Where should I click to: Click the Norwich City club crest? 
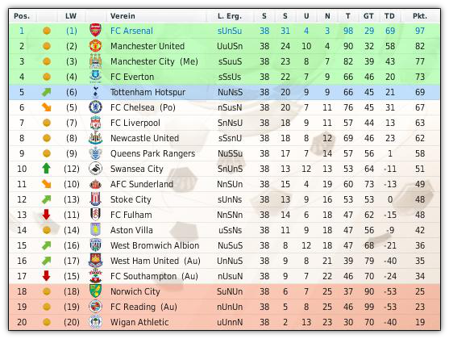tap(95, 291)
